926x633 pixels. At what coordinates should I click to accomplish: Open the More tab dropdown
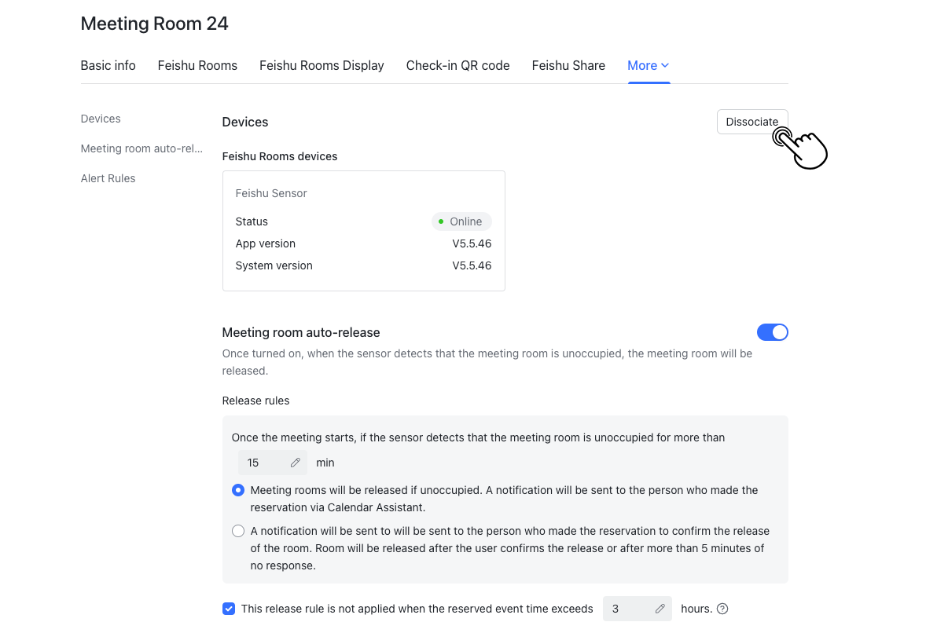coord(648,66)
